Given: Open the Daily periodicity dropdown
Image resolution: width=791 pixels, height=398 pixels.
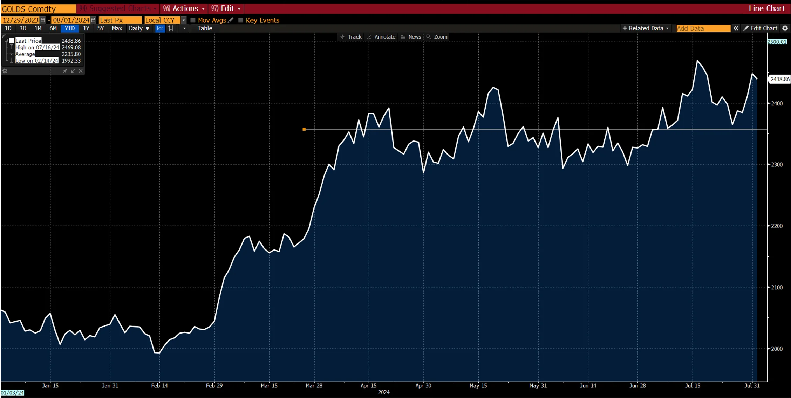Looking at the screenshot, I should coord(139,28).
